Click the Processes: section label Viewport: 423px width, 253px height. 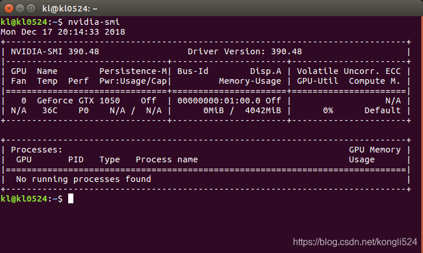click(x=36, y=150)
